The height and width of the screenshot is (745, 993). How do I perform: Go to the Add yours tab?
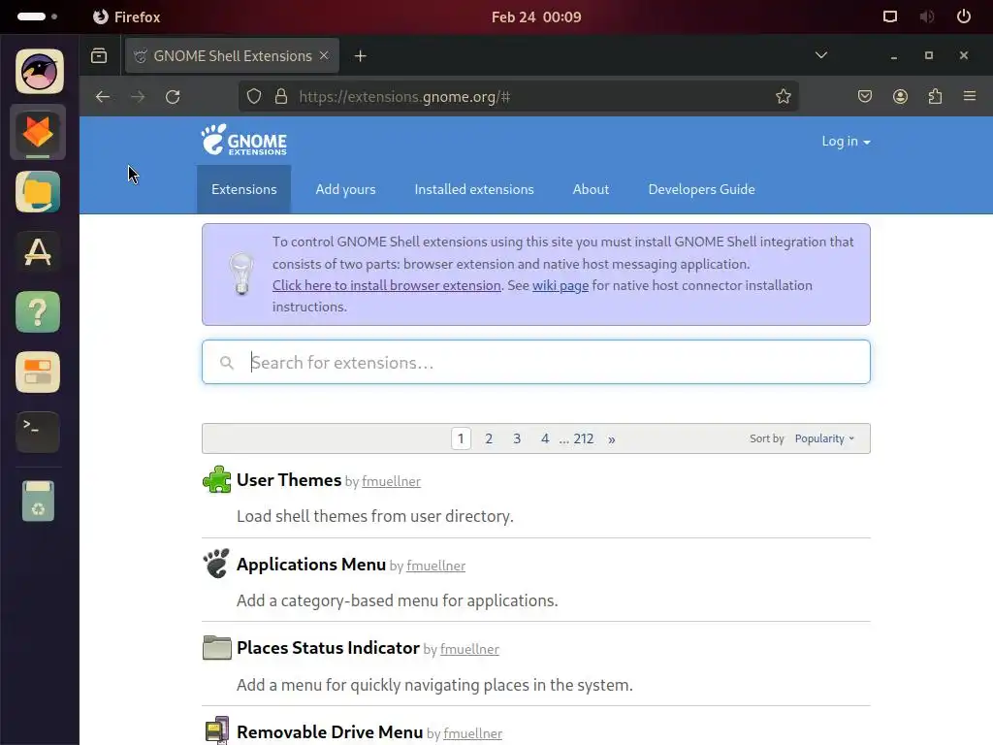(x=346, y=189)
